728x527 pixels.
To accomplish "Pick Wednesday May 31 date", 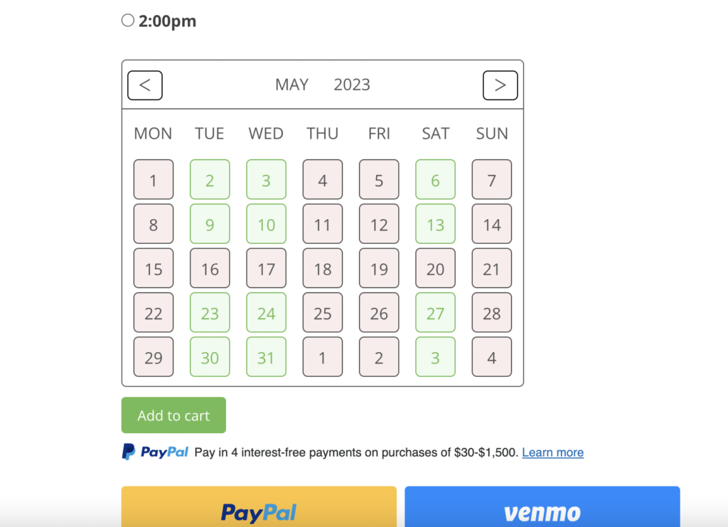I will [x=266, y=357].
